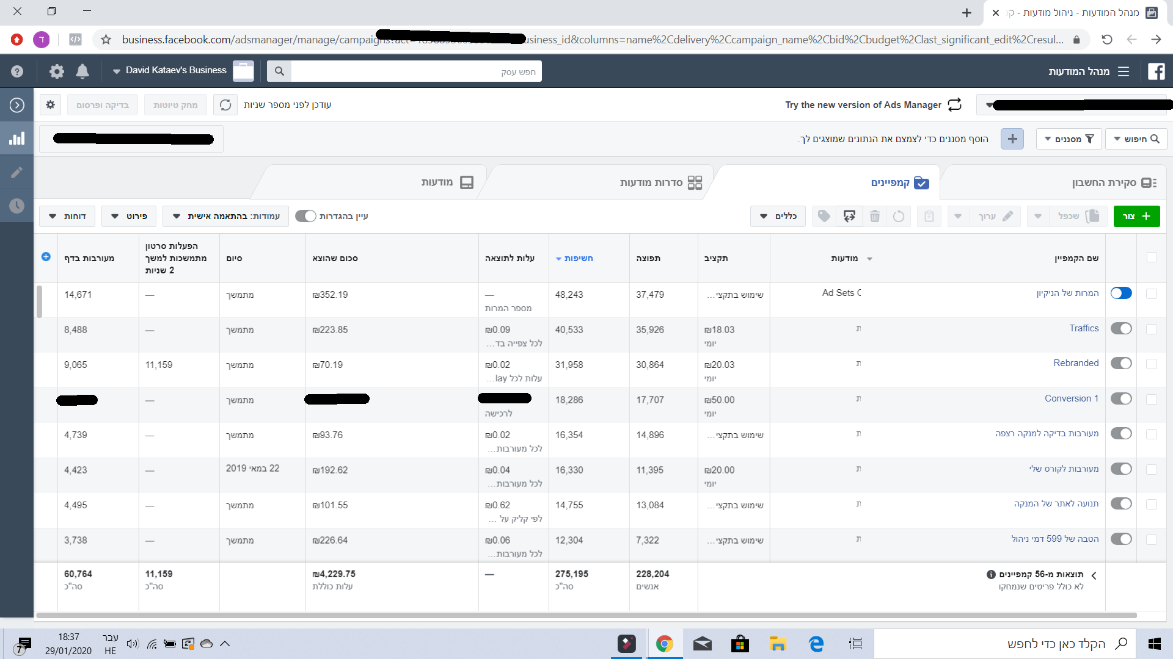Screen dimensions: 1173x659
Task: Click the business briefcase icon
Action: tap(243, 71)
